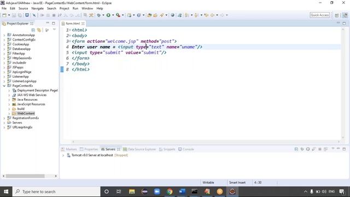The width and height of the screenshot is (350, 197).
Task: Open the dropdown next to the New icon
Action: click(9, 15)
